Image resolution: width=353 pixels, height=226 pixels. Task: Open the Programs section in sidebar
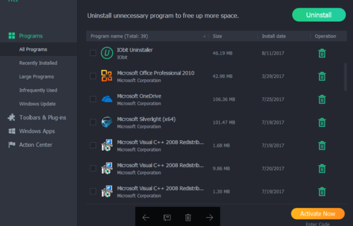30,36
